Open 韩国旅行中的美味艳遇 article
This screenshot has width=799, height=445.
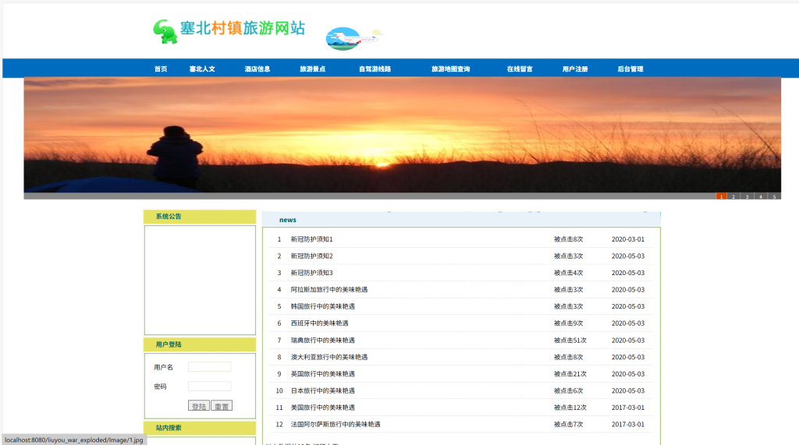(x=322, y=306)
